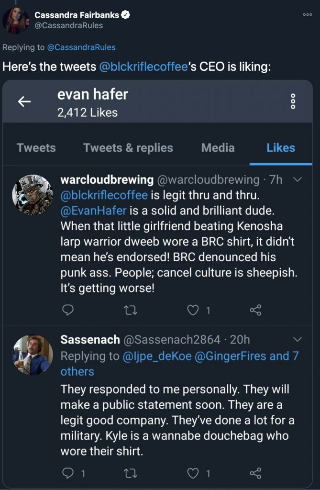Viewport: 320px width, 490px height.
Task: Reply to the warcloudbrewing tweet
Action: [68, 311]
